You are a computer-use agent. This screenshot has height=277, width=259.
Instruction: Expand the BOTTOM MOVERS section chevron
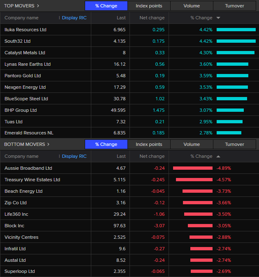pos(48,144)
